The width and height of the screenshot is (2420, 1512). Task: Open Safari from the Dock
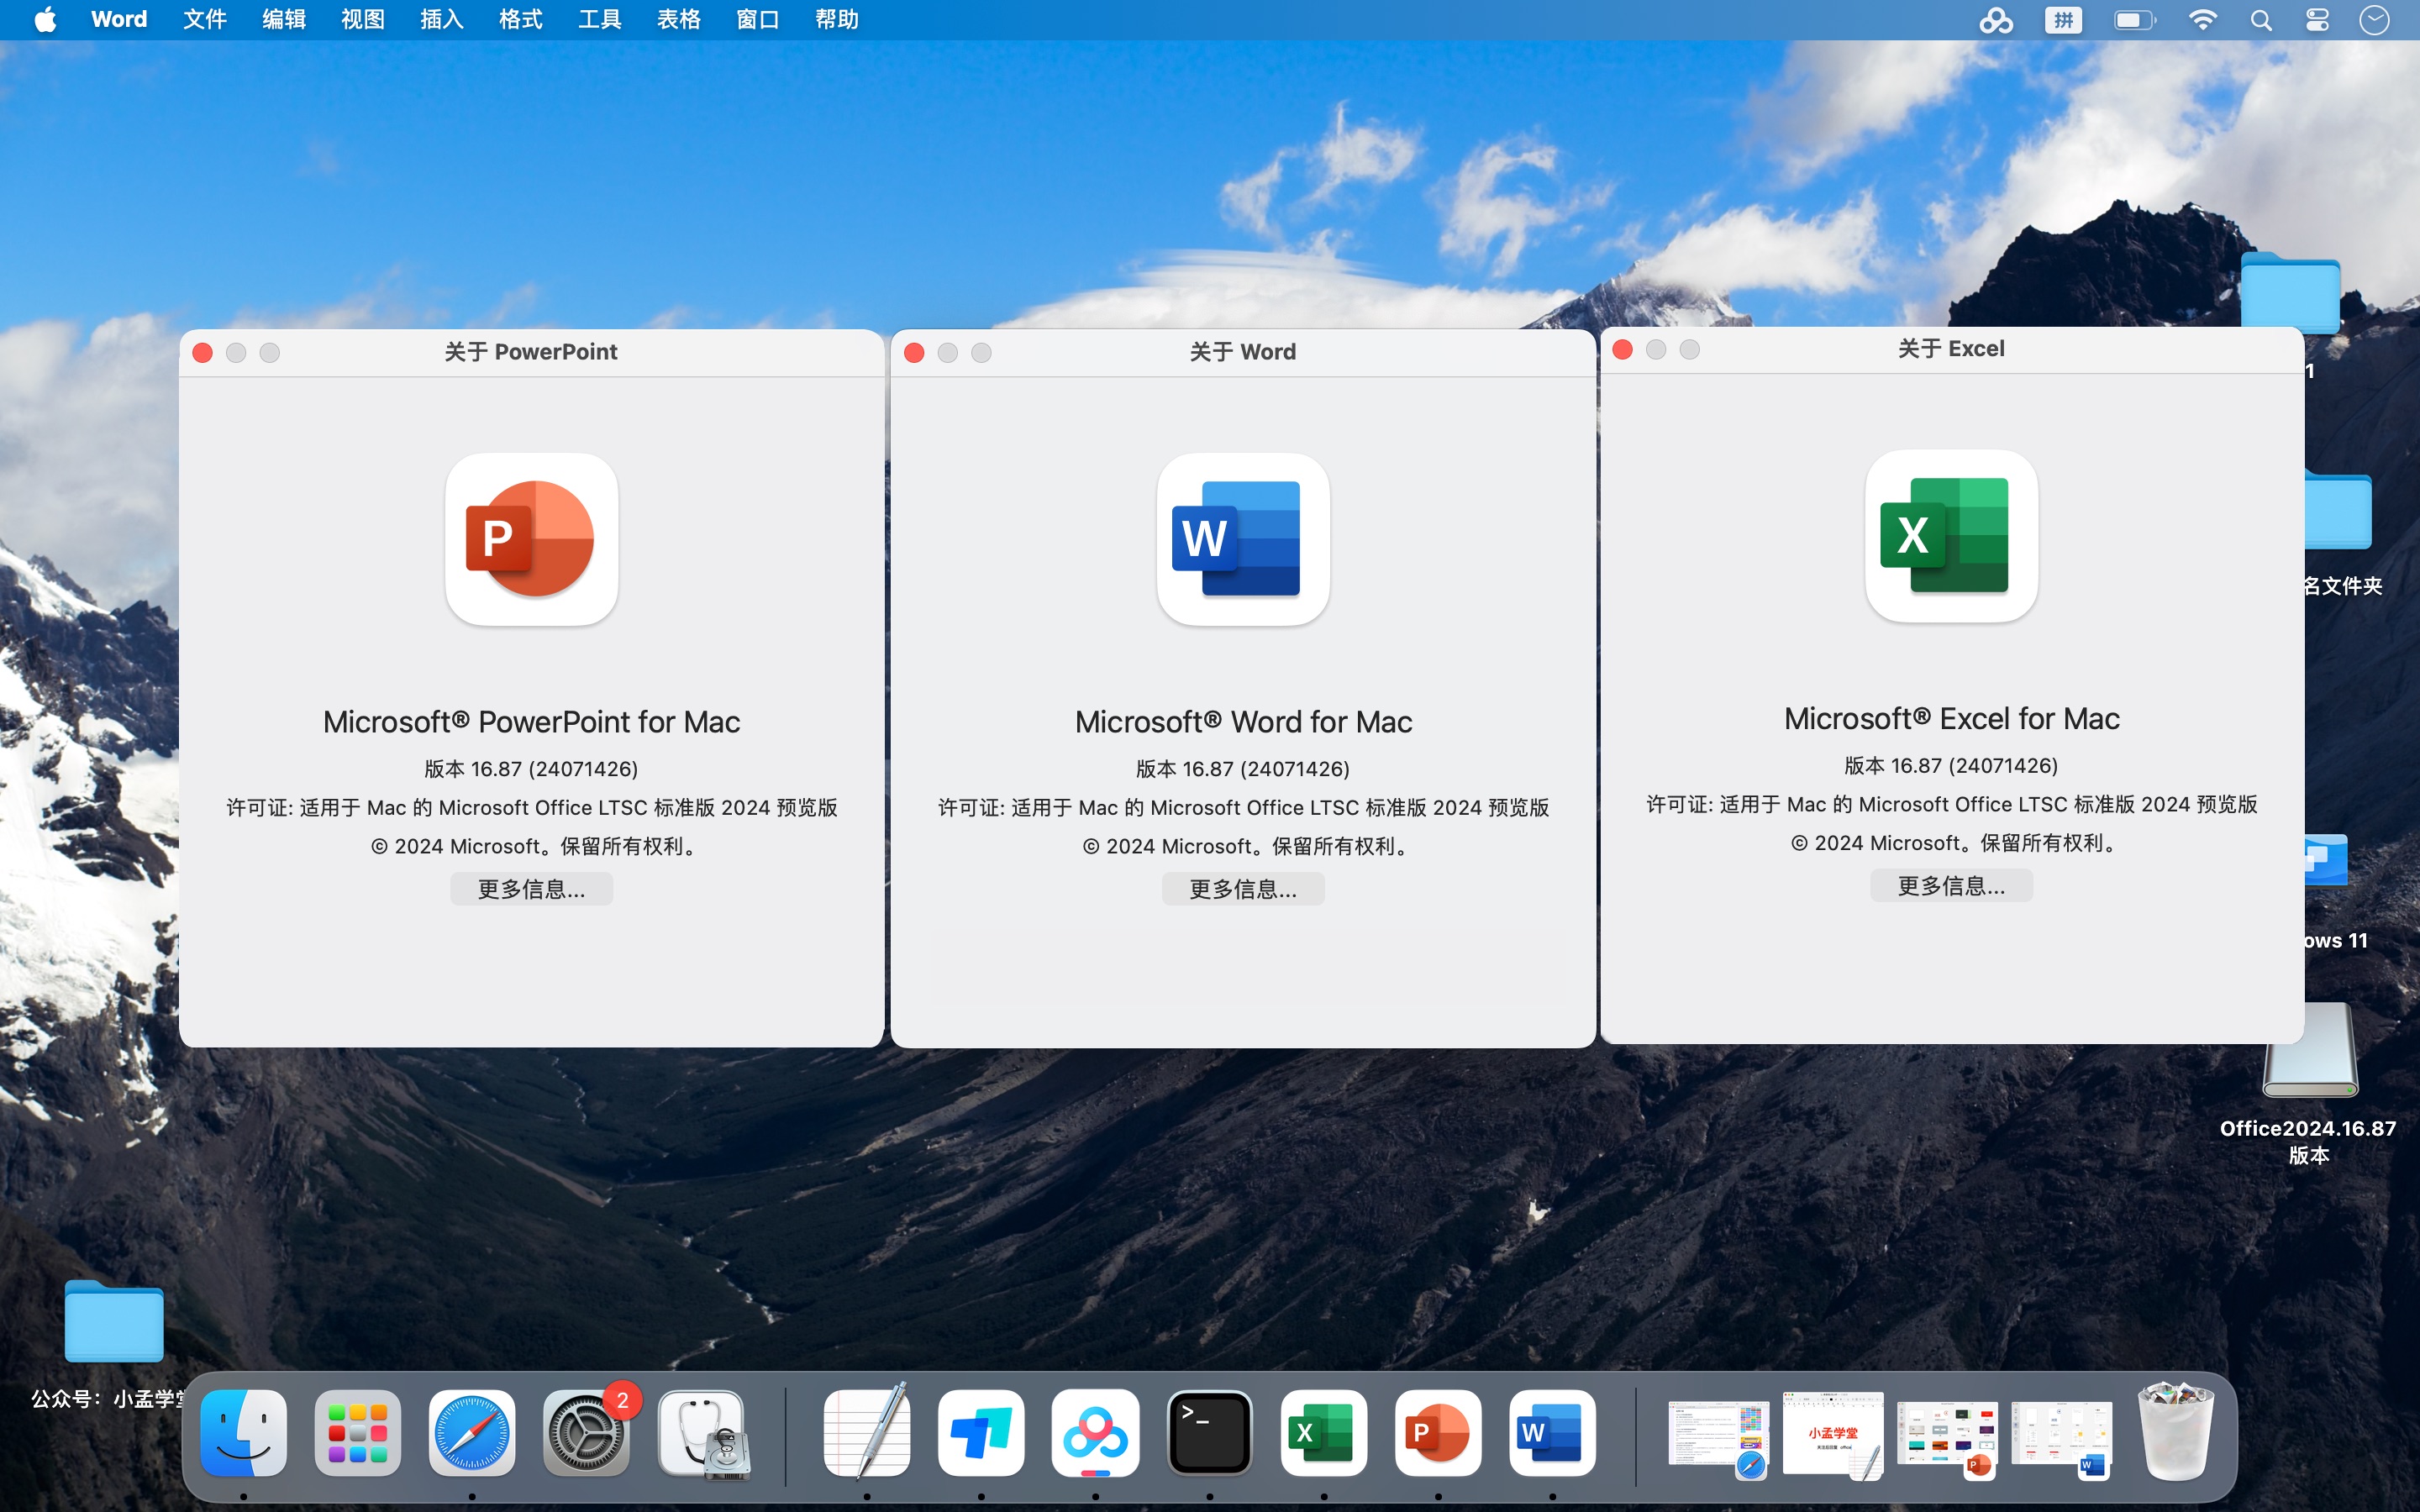coord(470,1432)
